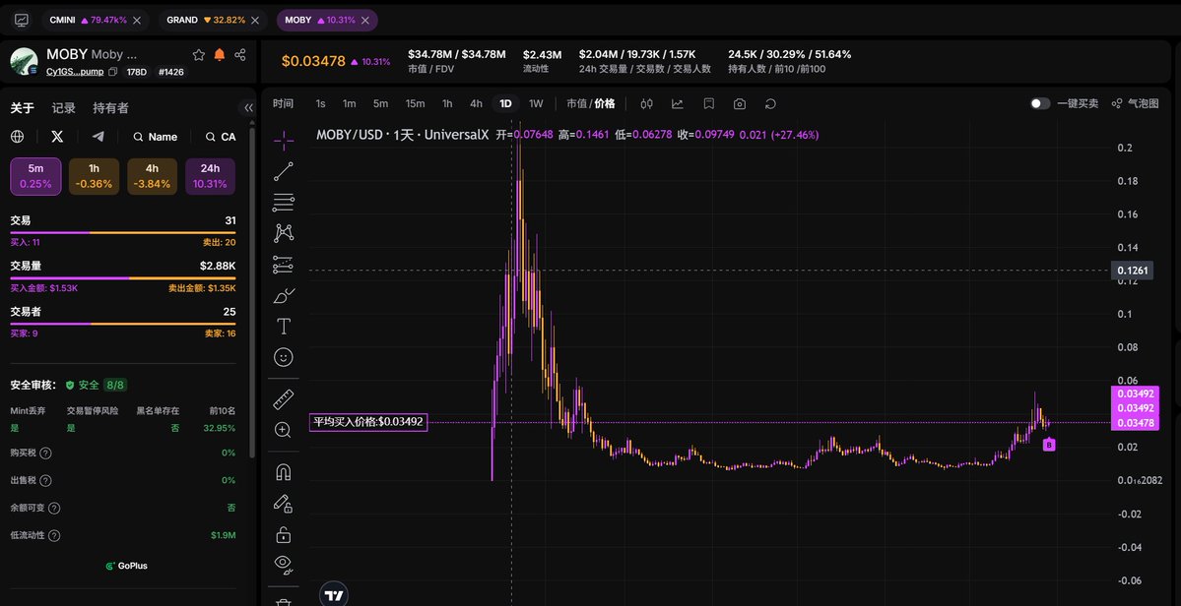The height and width of the screenshot is (606, 1181).
Task: Toggle lock all drawings
Action: pyautogui.click(x=284, y=534)
